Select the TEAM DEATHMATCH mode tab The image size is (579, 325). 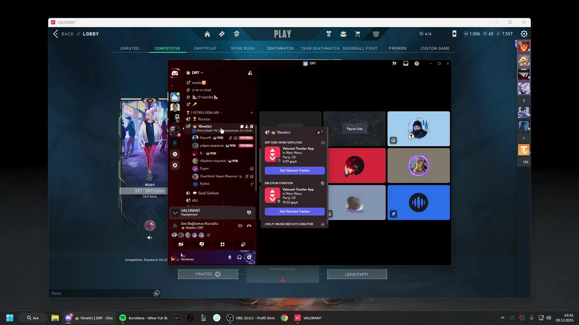click(x=320, y=48)
